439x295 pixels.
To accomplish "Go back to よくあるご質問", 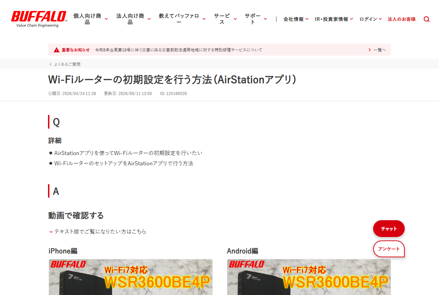I will 65,64.
